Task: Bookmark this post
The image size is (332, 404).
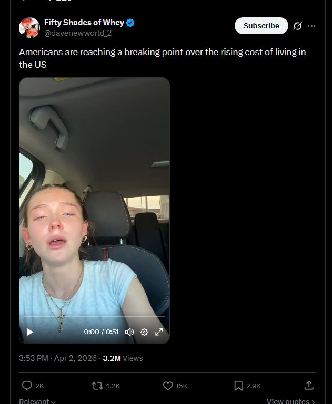Action: (238, 386)
